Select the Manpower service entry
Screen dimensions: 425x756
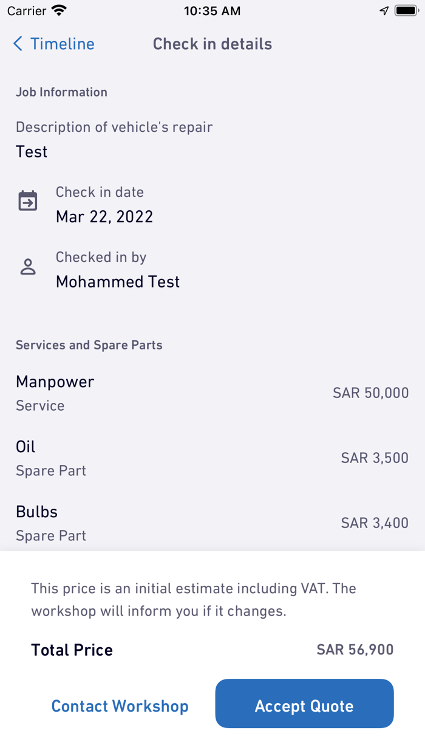[55, 382]
